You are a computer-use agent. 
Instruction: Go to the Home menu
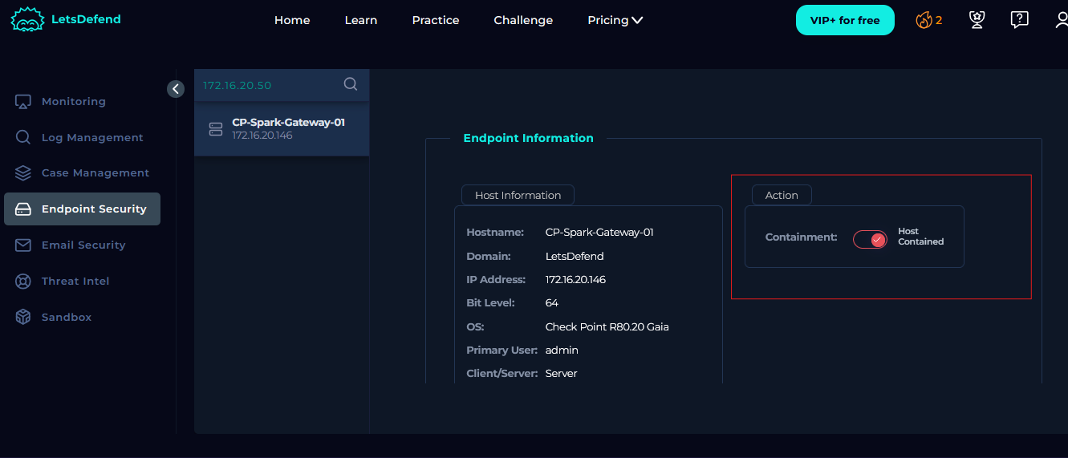(x=292, y=20)
